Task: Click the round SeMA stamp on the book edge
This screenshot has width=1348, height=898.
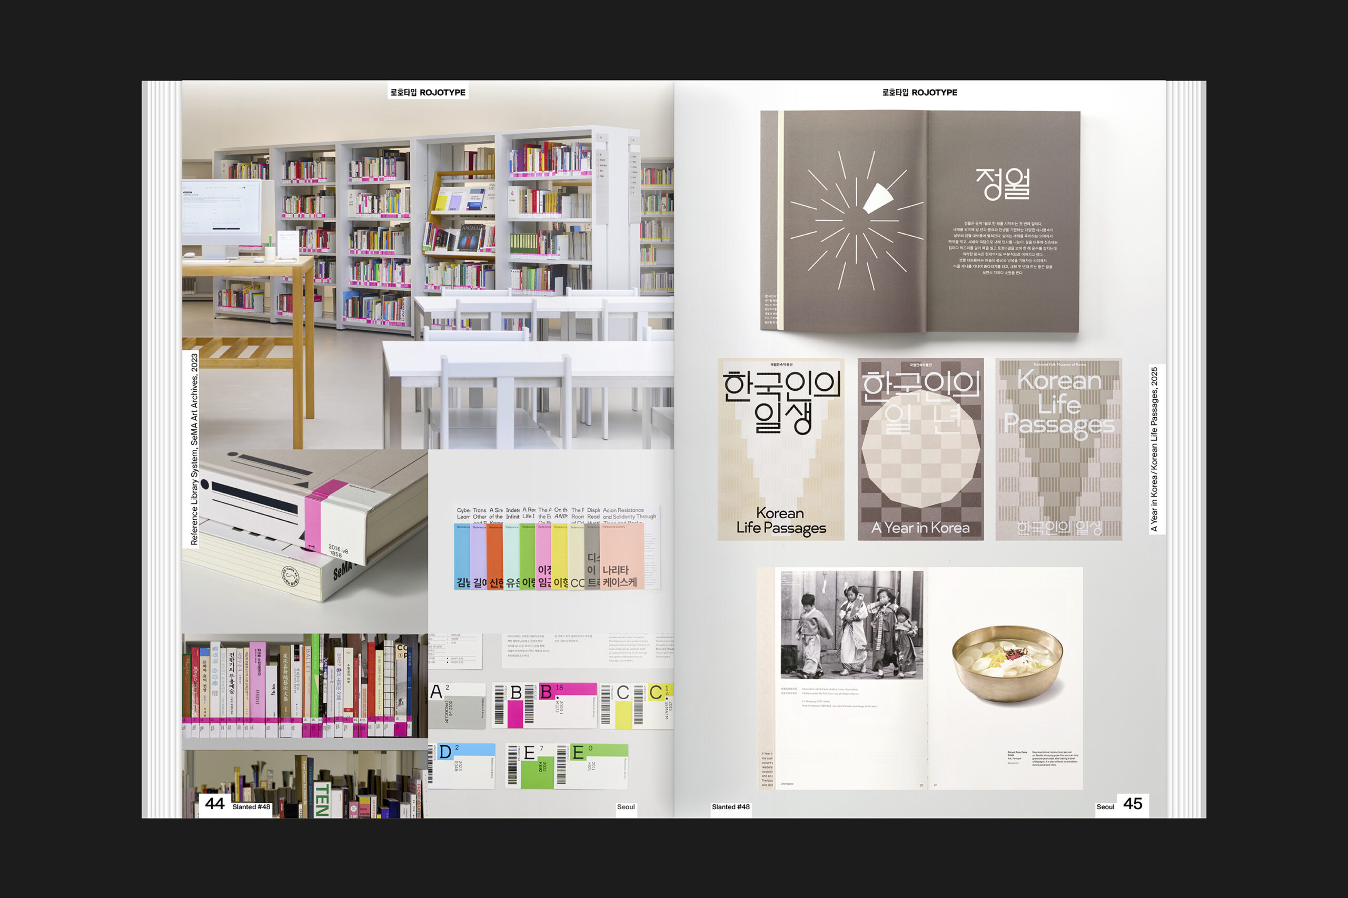Action: [x=291, y=575]
